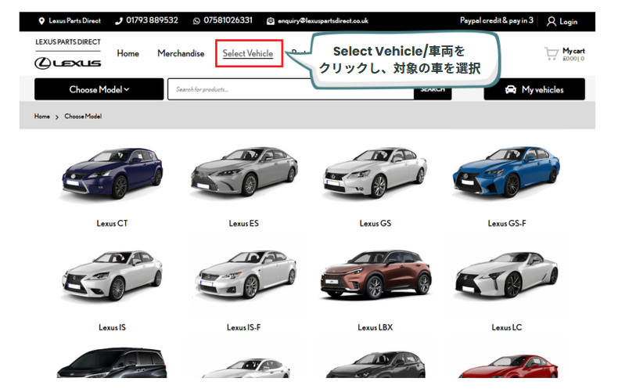Viewport: 618px width, 389px height.
Task: Click the location pin icon beside Lexus Parts Direct
Action: coord(41,21)
